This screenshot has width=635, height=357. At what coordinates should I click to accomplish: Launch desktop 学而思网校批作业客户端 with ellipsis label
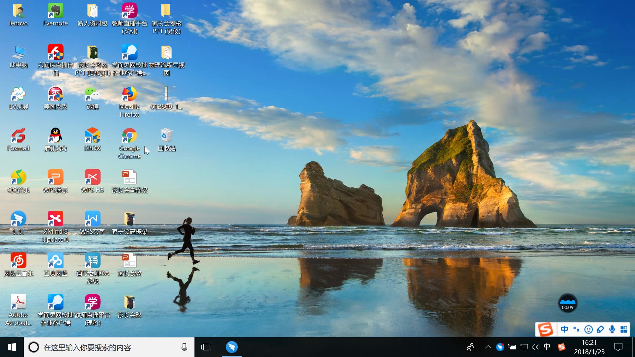coord(130,60)
